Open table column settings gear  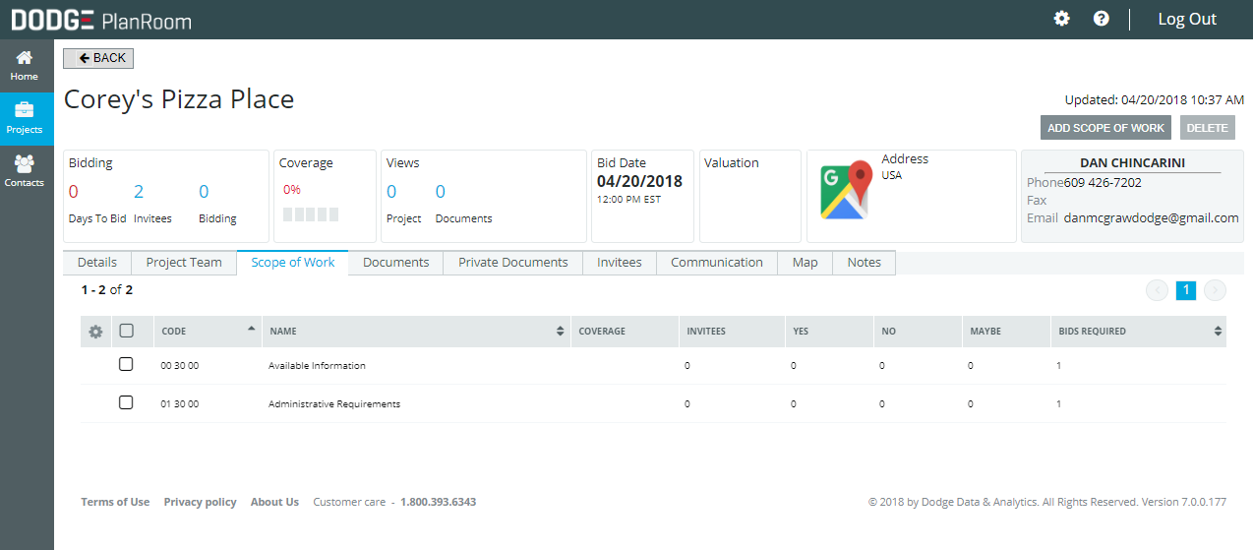(x=95, y=332)
